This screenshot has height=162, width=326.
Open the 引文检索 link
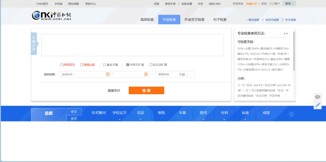[x=290, y=20]
